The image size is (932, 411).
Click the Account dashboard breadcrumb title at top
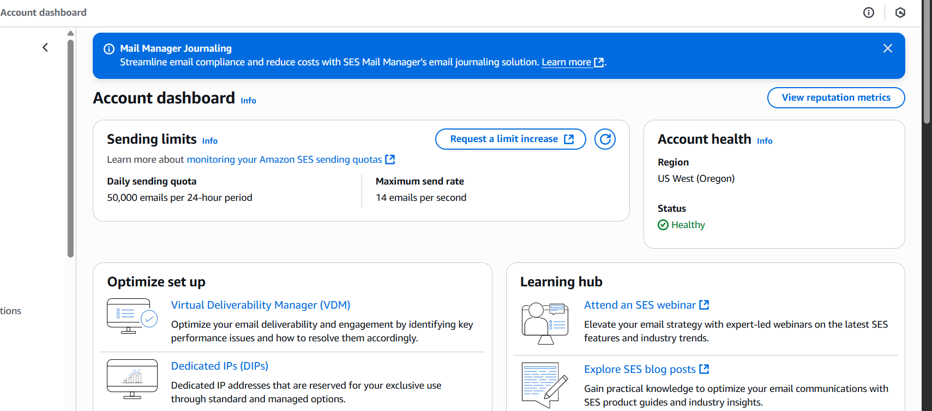coord(43,13)
